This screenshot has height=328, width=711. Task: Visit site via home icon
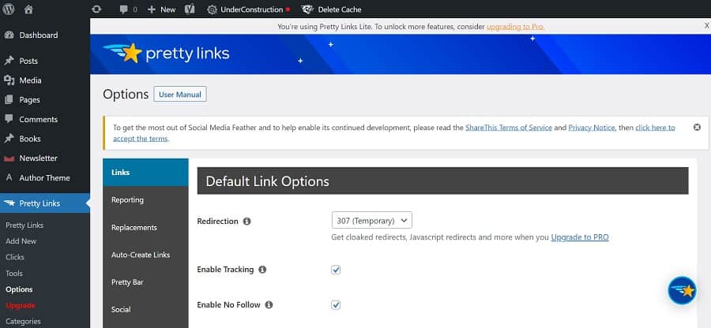pyautogui.click(x=28, y=9)
